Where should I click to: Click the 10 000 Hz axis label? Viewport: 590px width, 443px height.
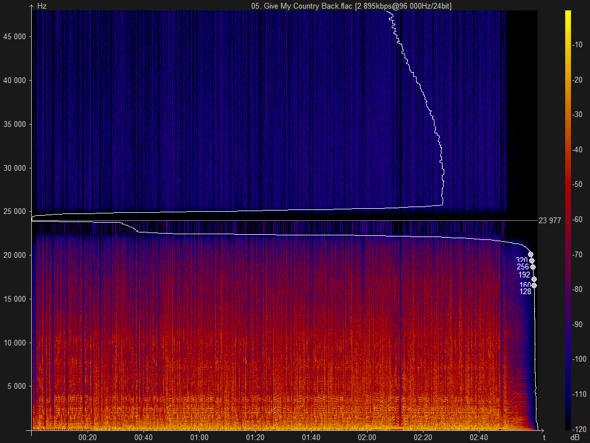pyautogui.click(x=14, y=343)
